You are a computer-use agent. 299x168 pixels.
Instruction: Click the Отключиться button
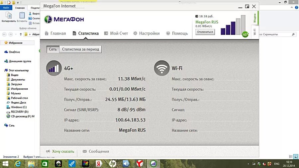pyautogui.click(x=205, y=32)
